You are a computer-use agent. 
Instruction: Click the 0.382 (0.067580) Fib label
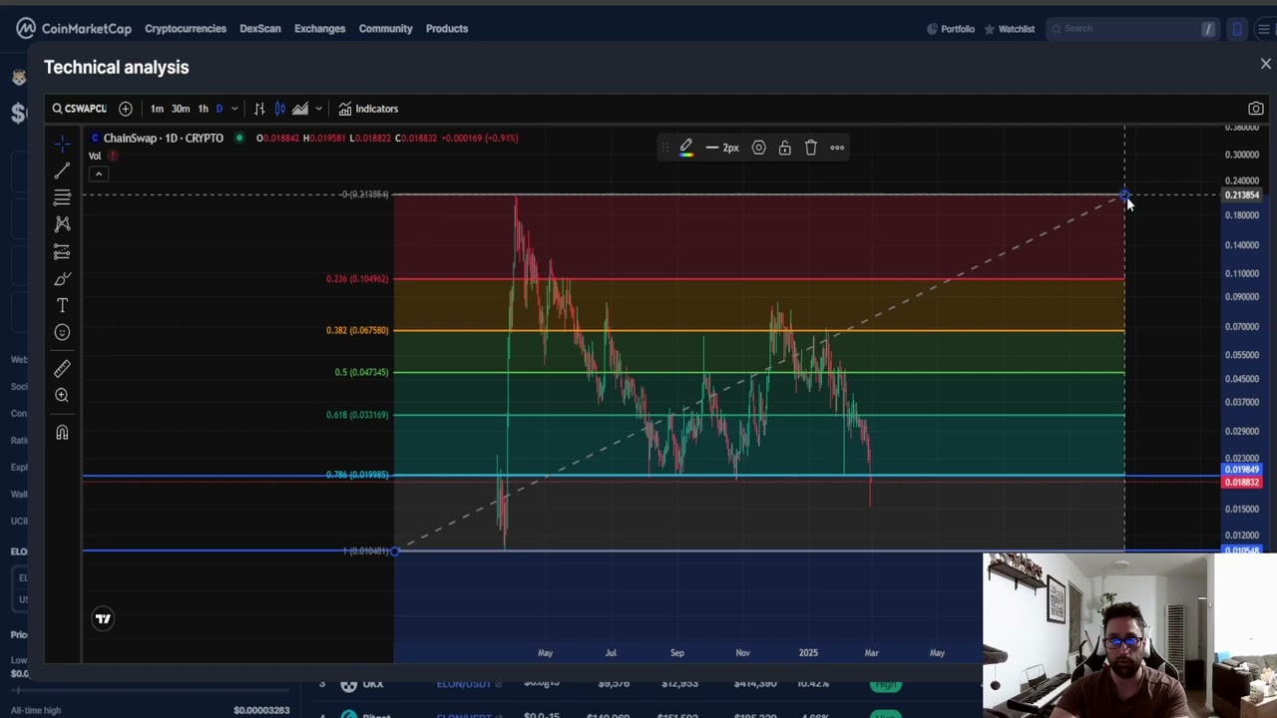357,330
